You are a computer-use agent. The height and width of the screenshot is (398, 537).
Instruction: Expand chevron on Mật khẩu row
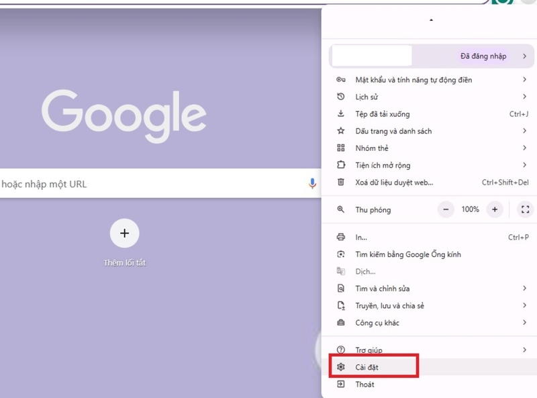click(x=525, y=79)
